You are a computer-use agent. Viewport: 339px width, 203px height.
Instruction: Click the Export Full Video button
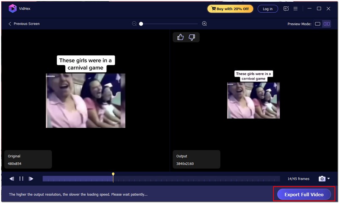[304, 195]
